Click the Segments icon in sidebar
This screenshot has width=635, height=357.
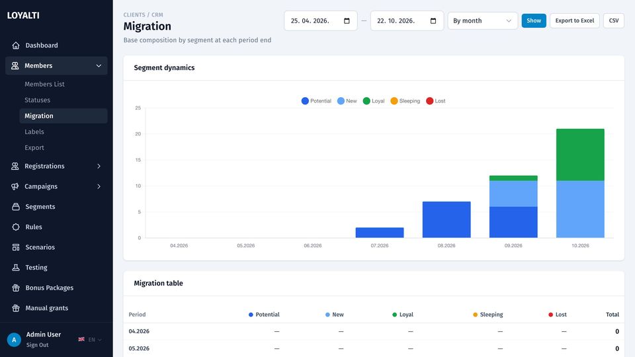click(x=16, y=206)
